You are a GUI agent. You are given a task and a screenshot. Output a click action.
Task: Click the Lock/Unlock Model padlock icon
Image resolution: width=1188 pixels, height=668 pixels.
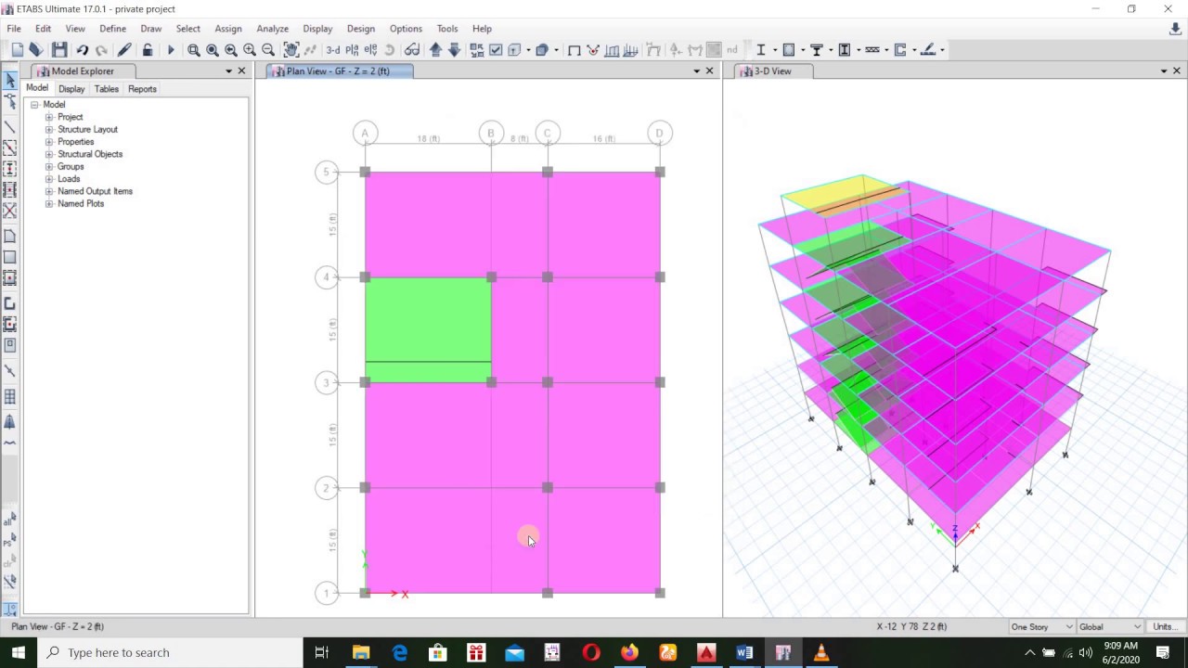(x=148, y=50)
